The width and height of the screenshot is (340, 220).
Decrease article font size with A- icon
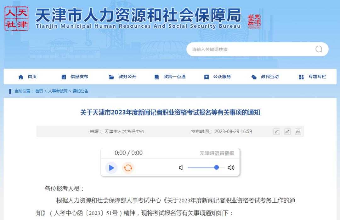(x=276, y=132)
